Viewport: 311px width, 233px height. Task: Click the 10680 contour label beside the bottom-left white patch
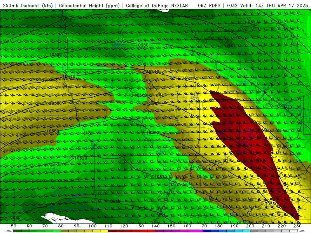click(14, 217)
